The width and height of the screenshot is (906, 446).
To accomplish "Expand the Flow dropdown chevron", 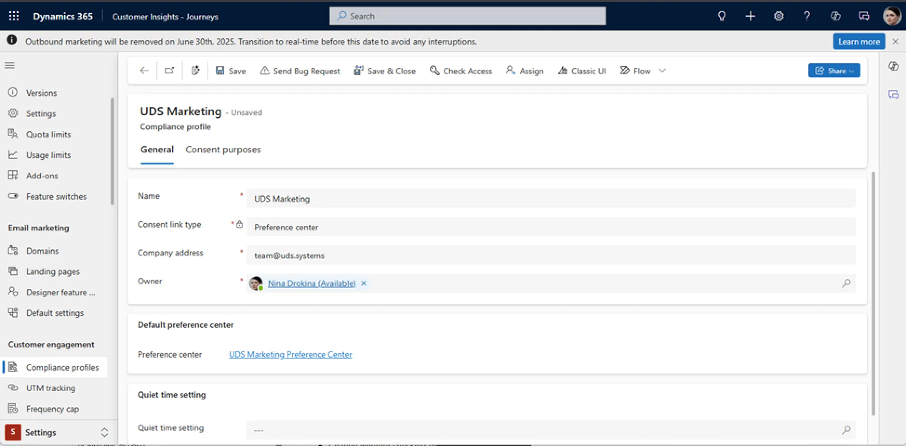I will click(663, 71).
